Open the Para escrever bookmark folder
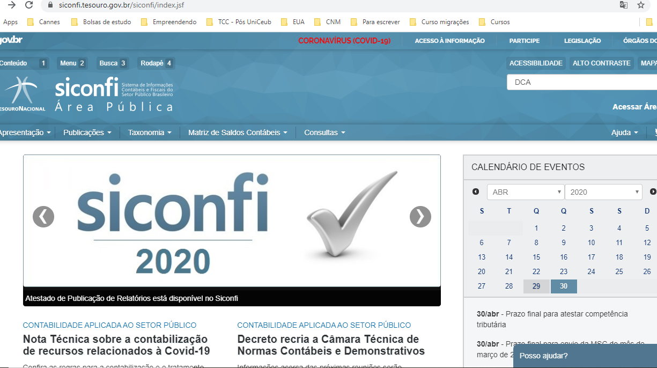Image resolution: width=657 pixels, height=368 pixels. [x=375, y=22]
